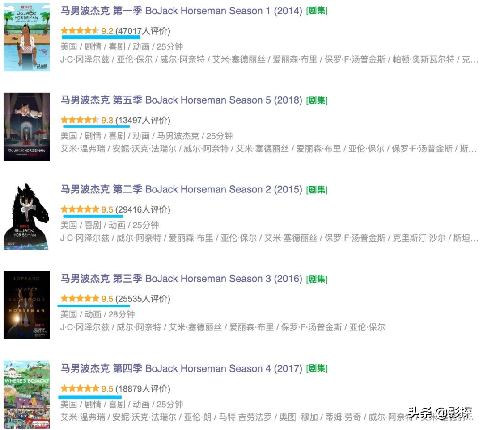Click Season 2 horse silhouette poster

click(x=26, y=216)
